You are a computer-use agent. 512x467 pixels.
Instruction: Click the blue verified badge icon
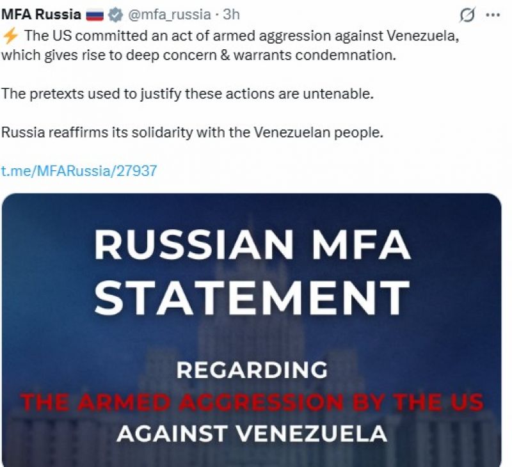(116, 13)
